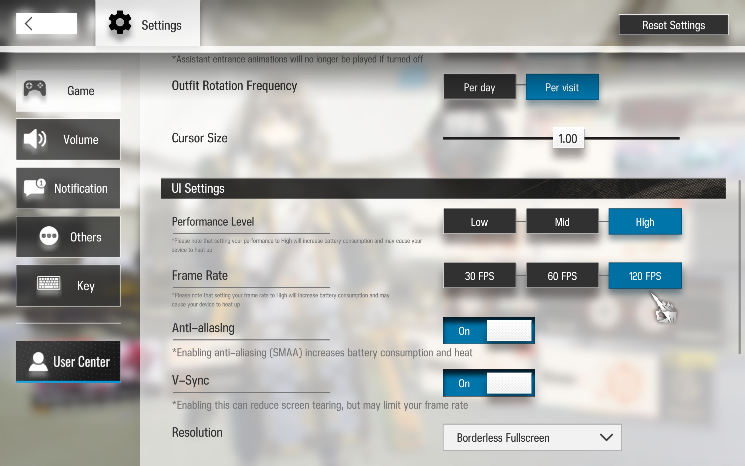The image size is (745, 466).
Task: Open the Key bindings tab
Action: [68, 285]
